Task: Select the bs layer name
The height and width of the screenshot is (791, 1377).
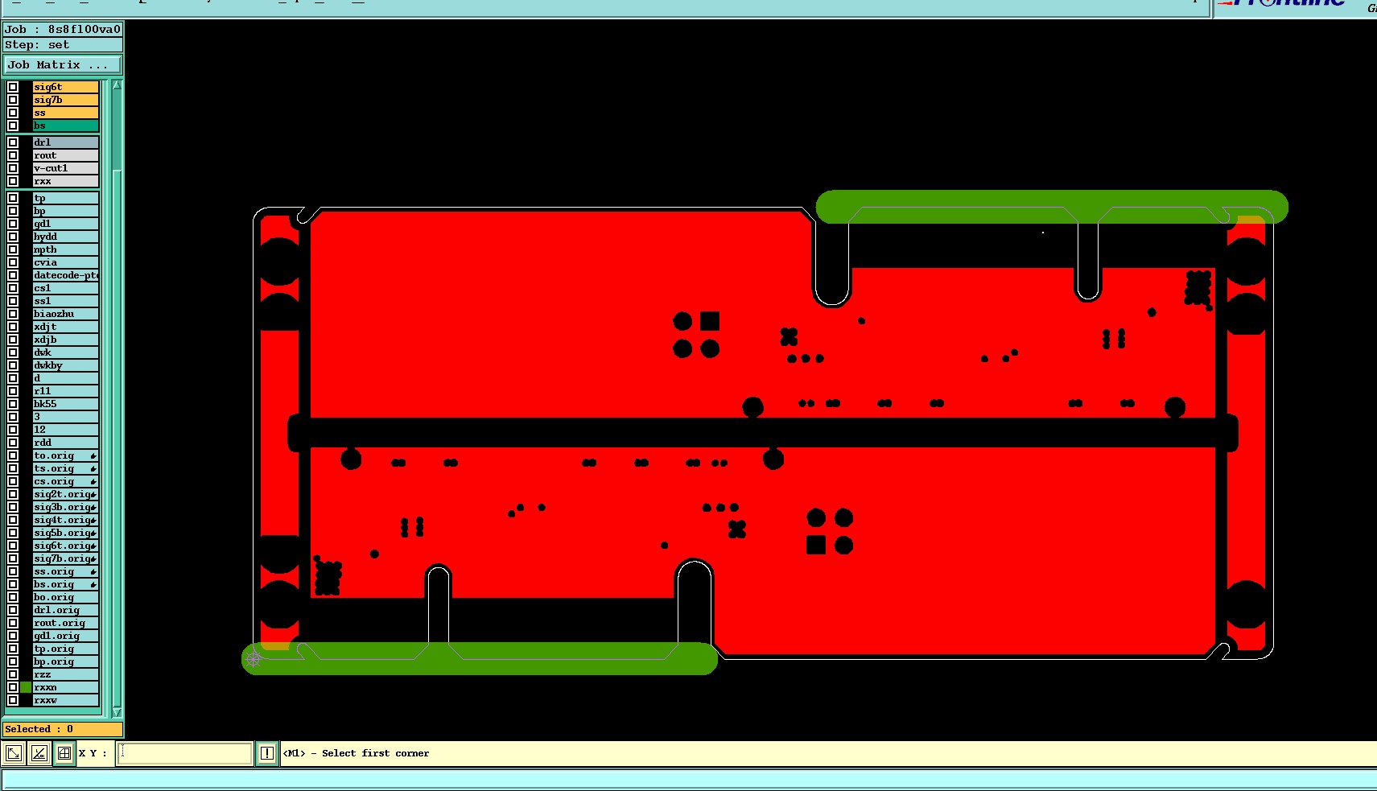Action: (x=65, y=126)
